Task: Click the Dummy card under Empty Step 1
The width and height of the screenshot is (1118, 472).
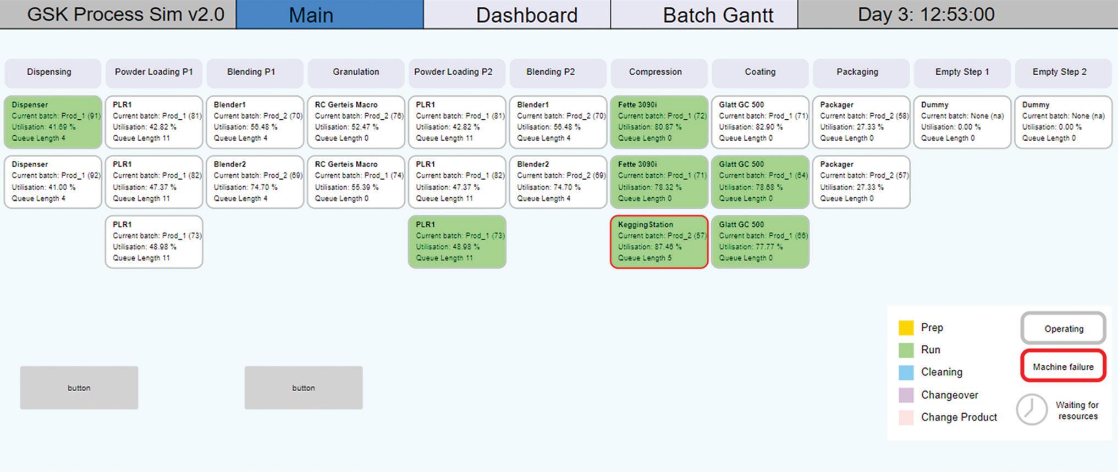Action: [x=962, y=122]
